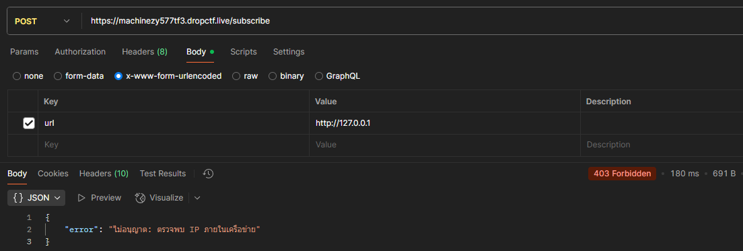This screenshot has height=251, width=743.
Task: Open the response Headers (10) tab
Action: (104, 174)
